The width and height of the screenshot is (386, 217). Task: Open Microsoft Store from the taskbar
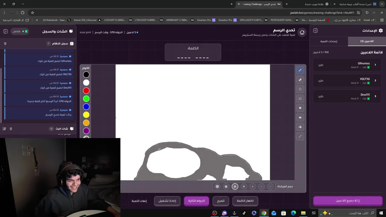tap(283, 213)
